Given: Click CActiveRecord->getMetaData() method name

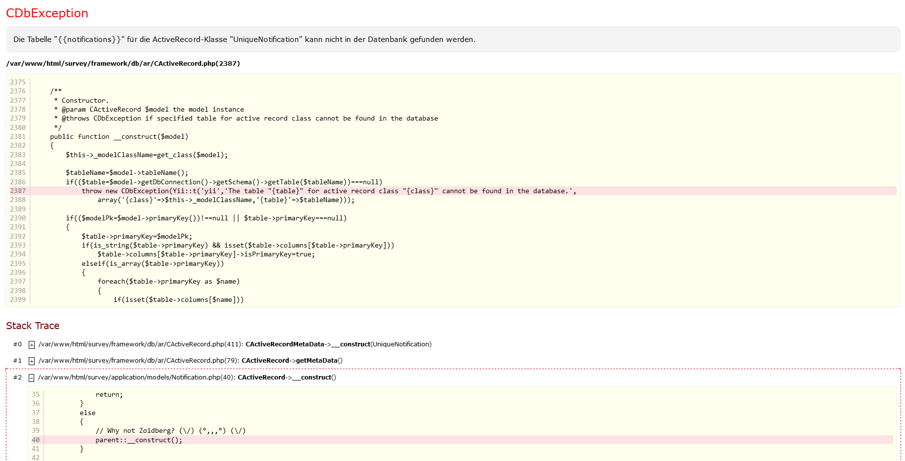Looking at the screenshot, I should click(292, 361).
